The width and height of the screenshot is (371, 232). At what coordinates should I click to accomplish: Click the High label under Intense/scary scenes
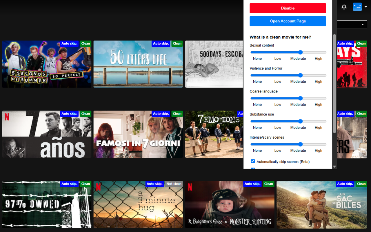tap(318, 151)
